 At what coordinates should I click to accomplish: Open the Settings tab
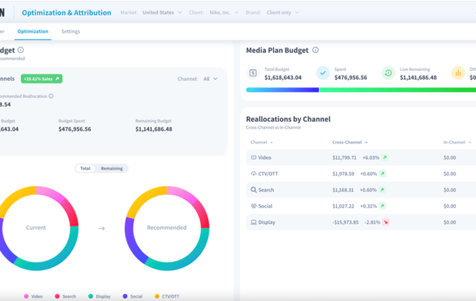(71, 32)
